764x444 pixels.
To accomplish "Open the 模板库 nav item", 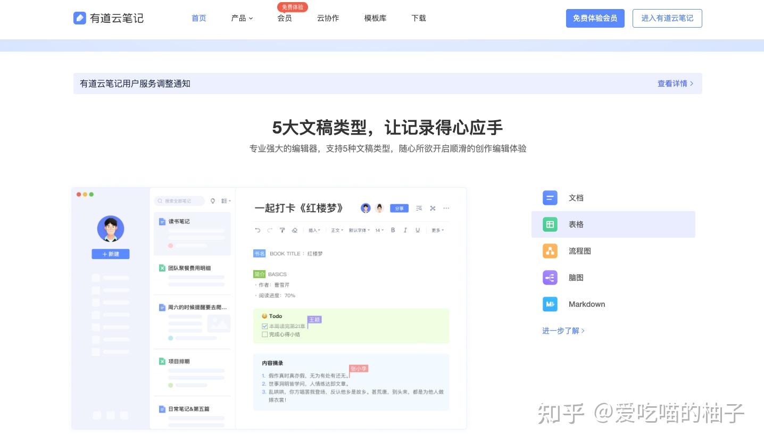I will coord(375,18).
